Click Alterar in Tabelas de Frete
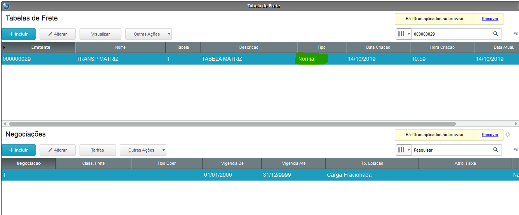This screenshot has width=519, height=215. point(57,34)
